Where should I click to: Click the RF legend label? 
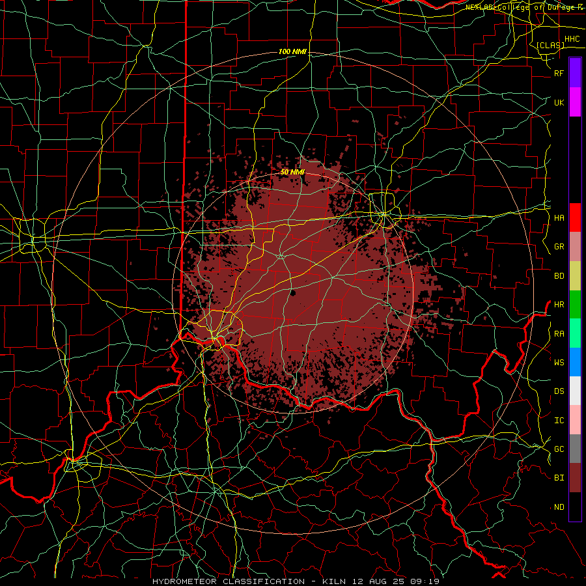tap(559, 73)
